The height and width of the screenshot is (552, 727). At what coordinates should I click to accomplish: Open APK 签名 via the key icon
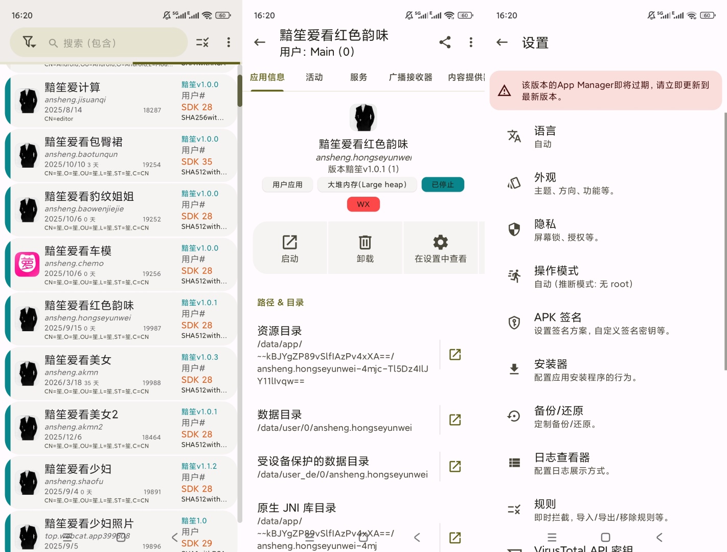[x=514, y=323]
